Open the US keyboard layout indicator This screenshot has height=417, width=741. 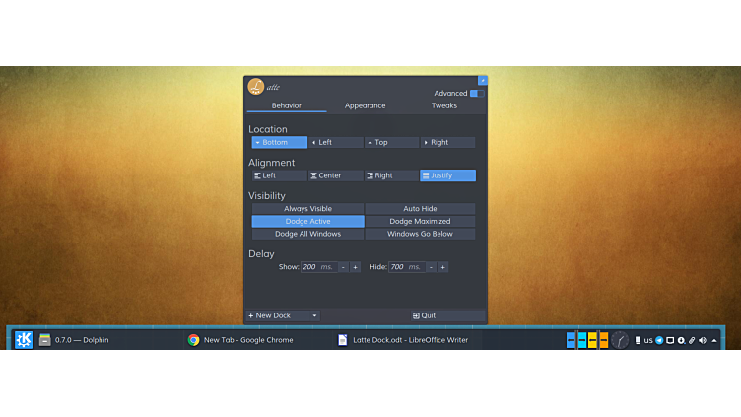pos(647,340)
